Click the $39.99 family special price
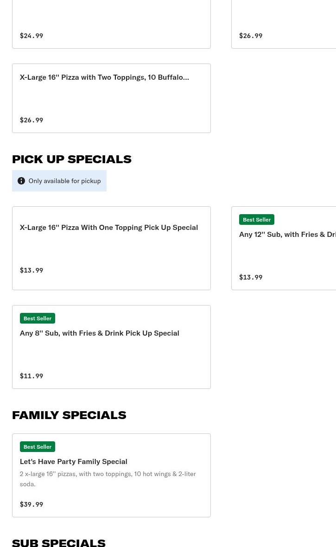The height and width of the screenshot is (547, 336). coord(32,504)
